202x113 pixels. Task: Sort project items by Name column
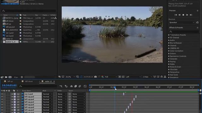[6, 15]
